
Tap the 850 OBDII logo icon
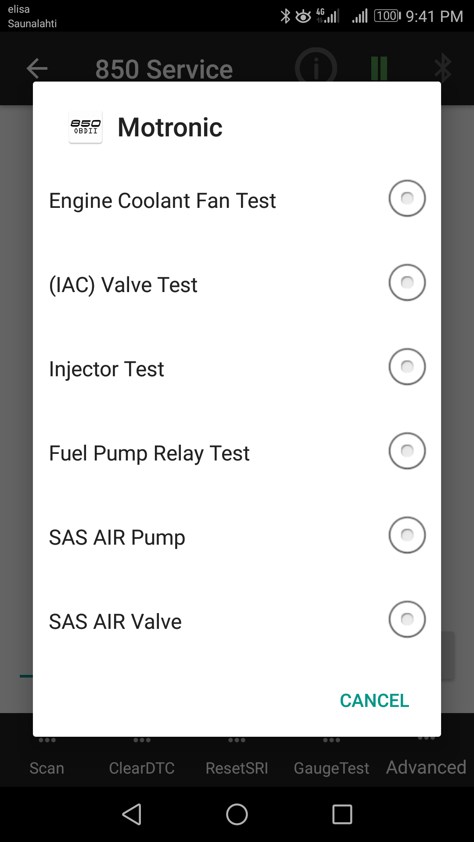[86, 127]
